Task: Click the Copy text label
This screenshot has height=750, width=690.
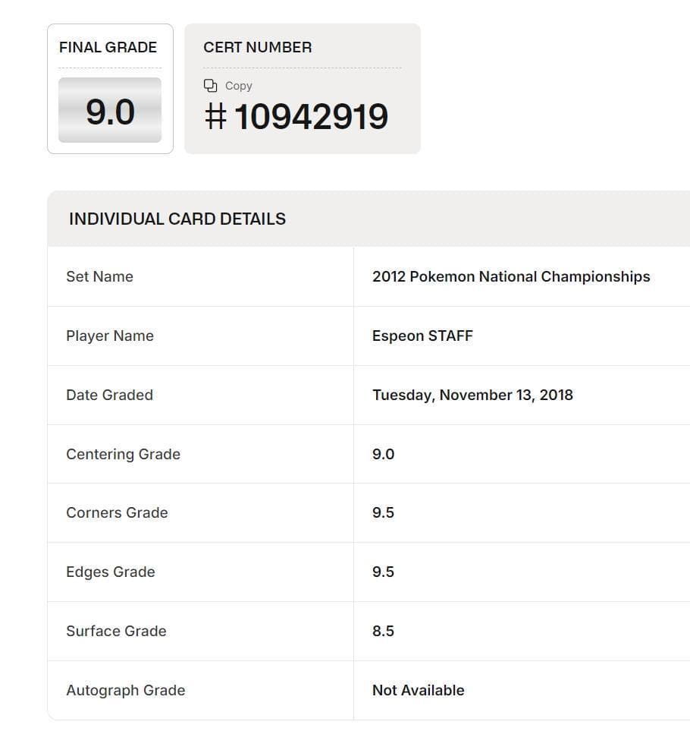Action: [238, 86]
